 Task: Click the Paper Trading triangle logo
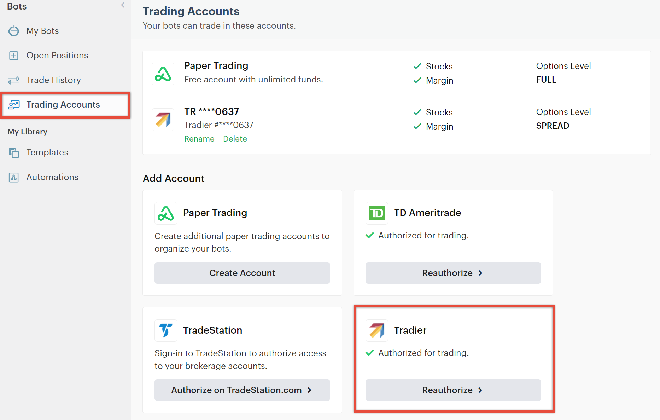click(163, 74)
